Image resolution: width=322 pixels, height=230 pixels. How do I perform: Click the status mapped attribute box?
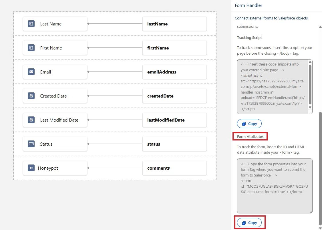coord(174,144)
